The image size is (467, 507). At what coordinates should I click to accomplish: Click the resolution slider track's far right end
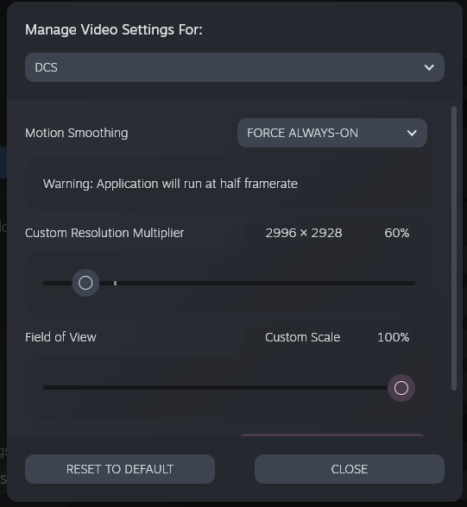tap(413, 283)
